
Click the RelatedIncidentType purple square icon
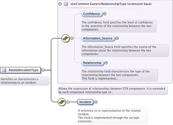pos(4,70)
